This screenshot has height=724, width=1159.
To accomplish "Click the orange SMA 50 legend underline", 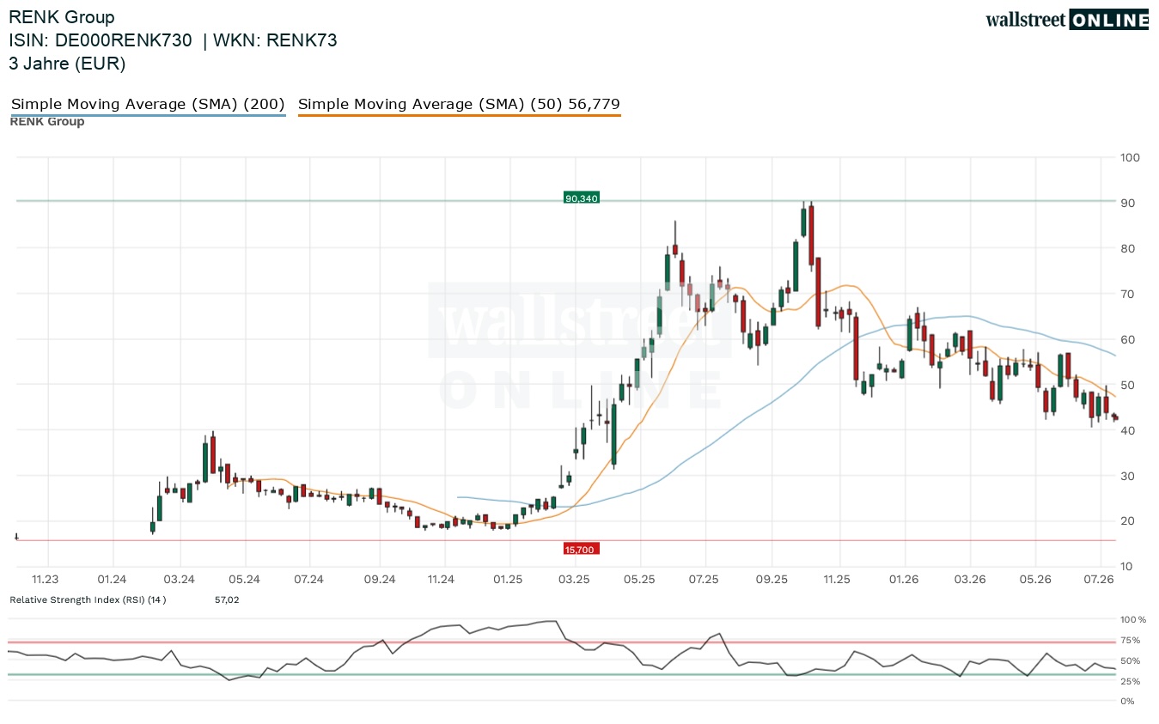I will (459, 114).
